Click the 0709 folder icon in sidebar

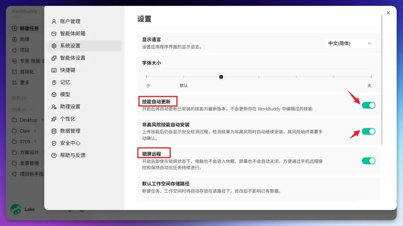15,141
